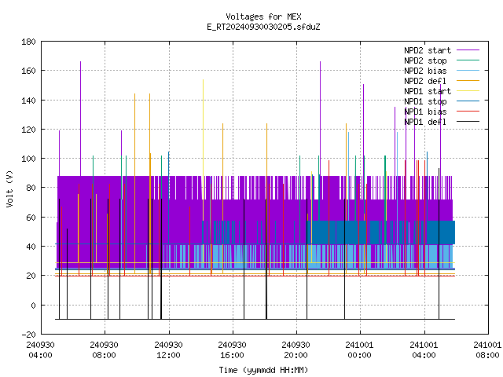Click the 'Voltages for MEX' chart title
The height and width of the screenshot is (377, 503).
263,16
